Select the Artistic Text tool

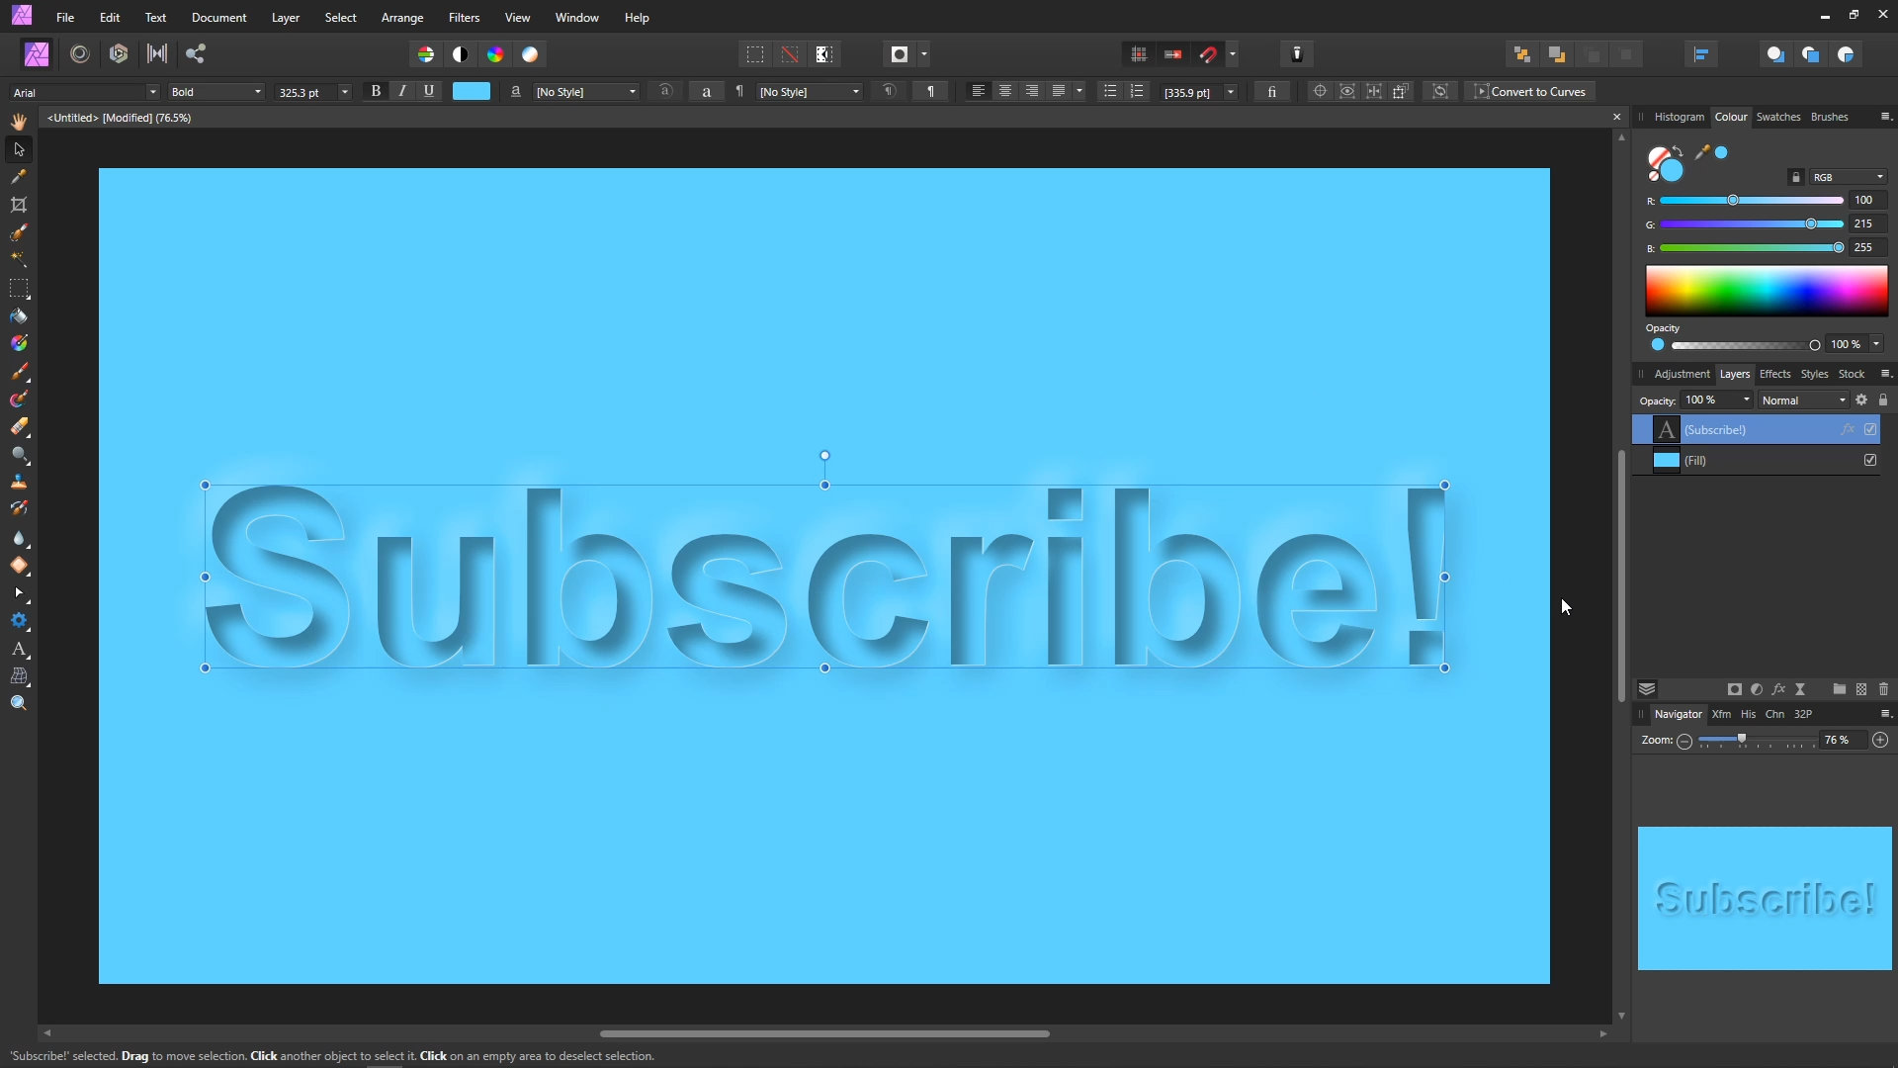pos(19,650)
